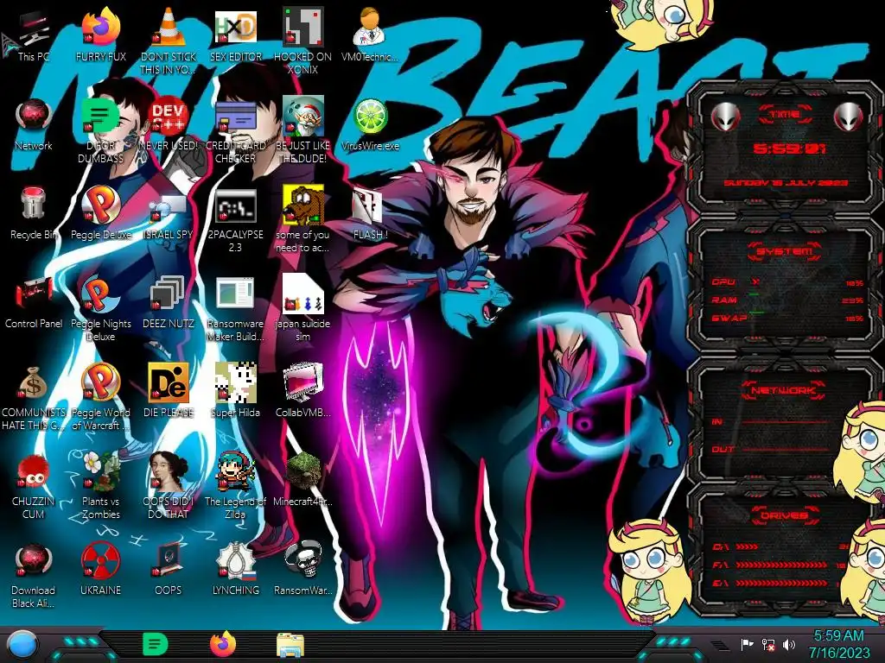Click the F:\ drive usage bar
885x663 pixels.
[x=781, y=565]
